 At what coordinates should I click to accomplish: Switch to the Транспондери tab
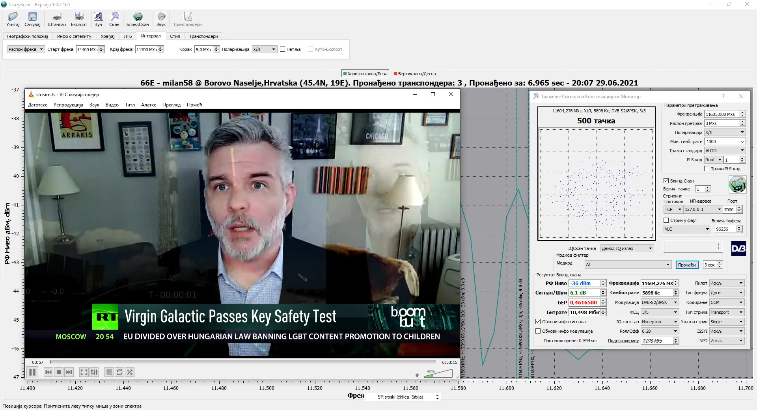point(203,36)
